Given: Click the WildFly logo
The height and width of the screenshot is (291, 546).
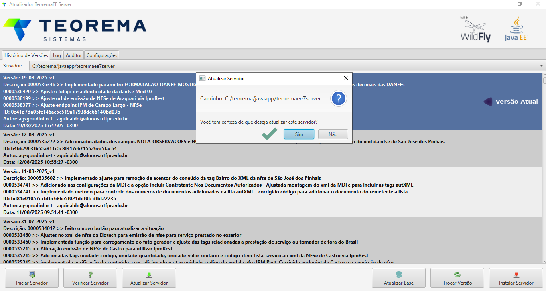Looking at the screenshot, I should (x=475, y=29).
